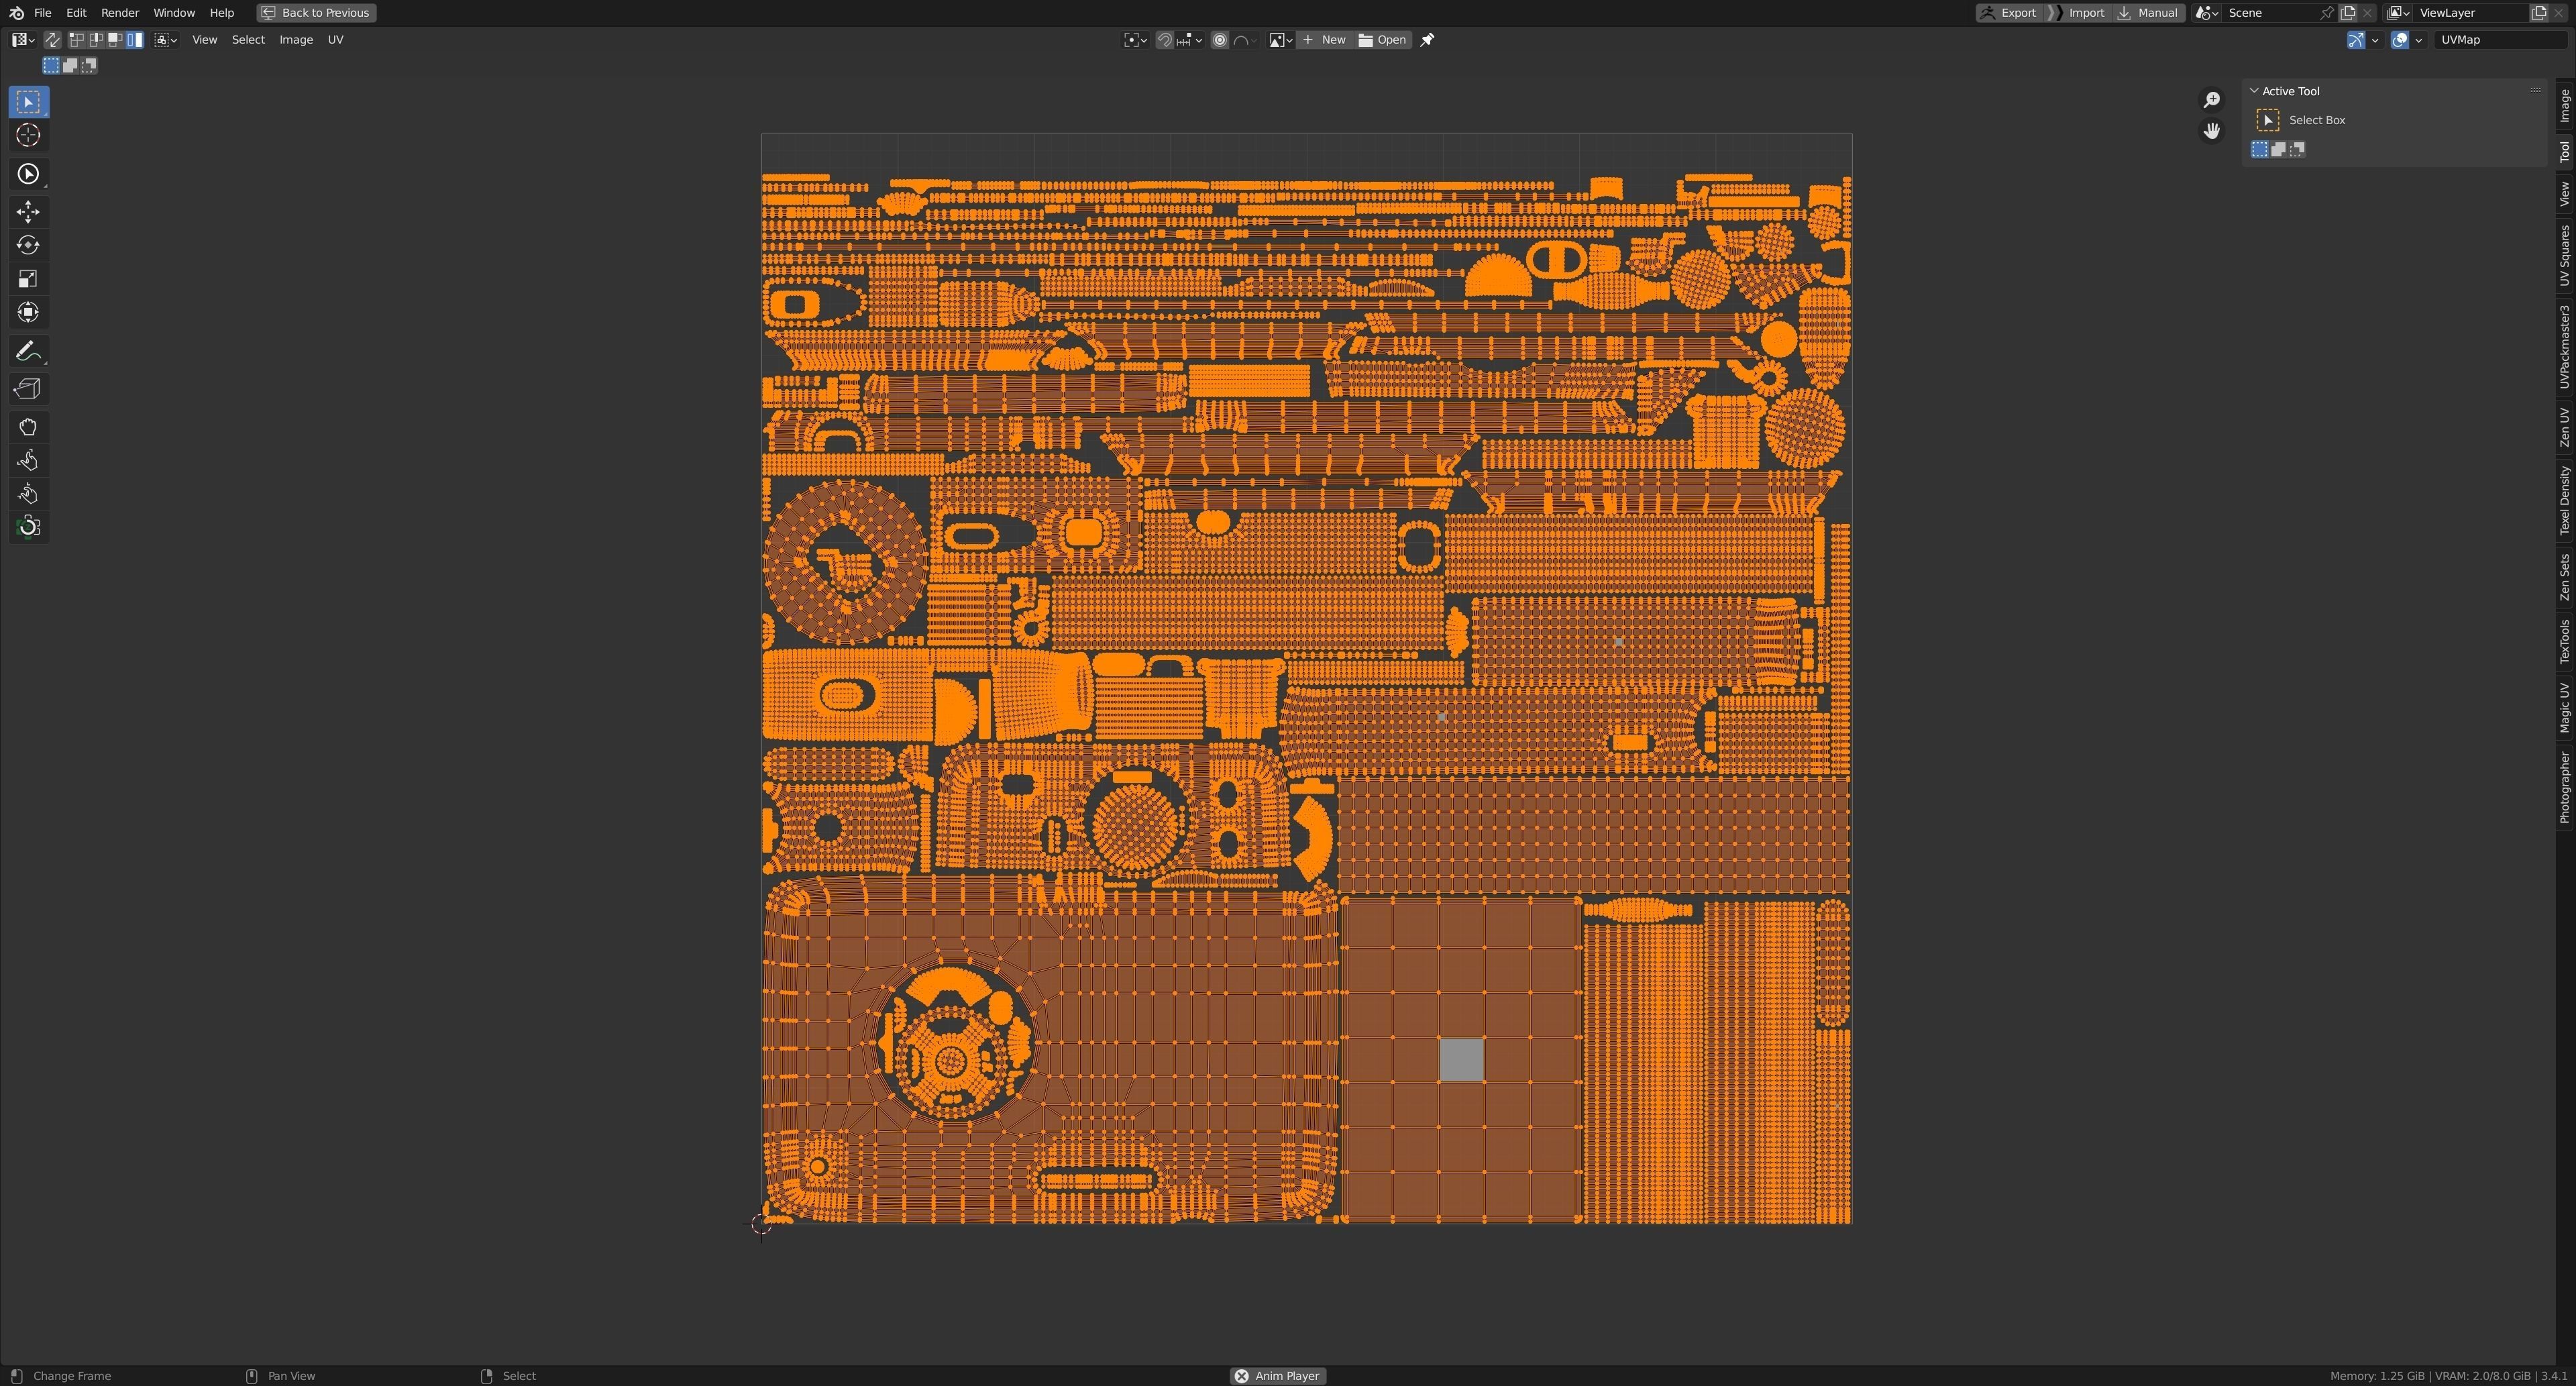Open the pivot point dropdown
This screenshot has height=1386, width=2576.
(1134, 40)
